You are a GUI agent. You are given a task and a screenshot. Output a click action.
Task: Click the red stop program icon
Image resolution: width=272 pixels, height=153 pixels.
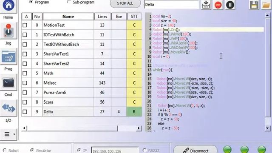[218, 5]
